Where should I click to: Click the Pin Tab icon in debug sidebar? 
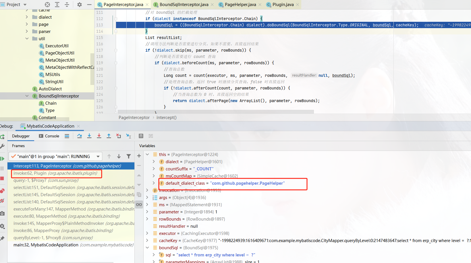click(2, 238)
